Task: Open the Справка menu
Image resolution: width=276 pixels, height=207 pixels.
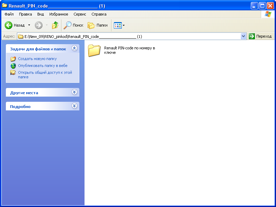Action: coord(99,14)
